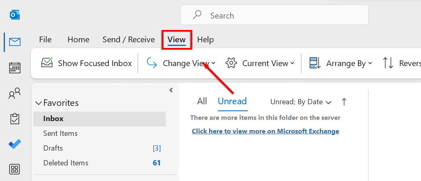
Task: Open the Calendar from the sidebar
Action: 15,68
